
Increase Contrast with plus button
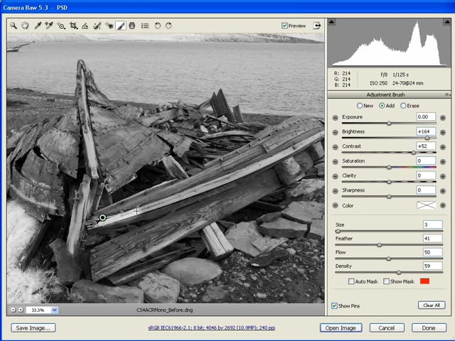pyautogui.click(x=443, y=147)
